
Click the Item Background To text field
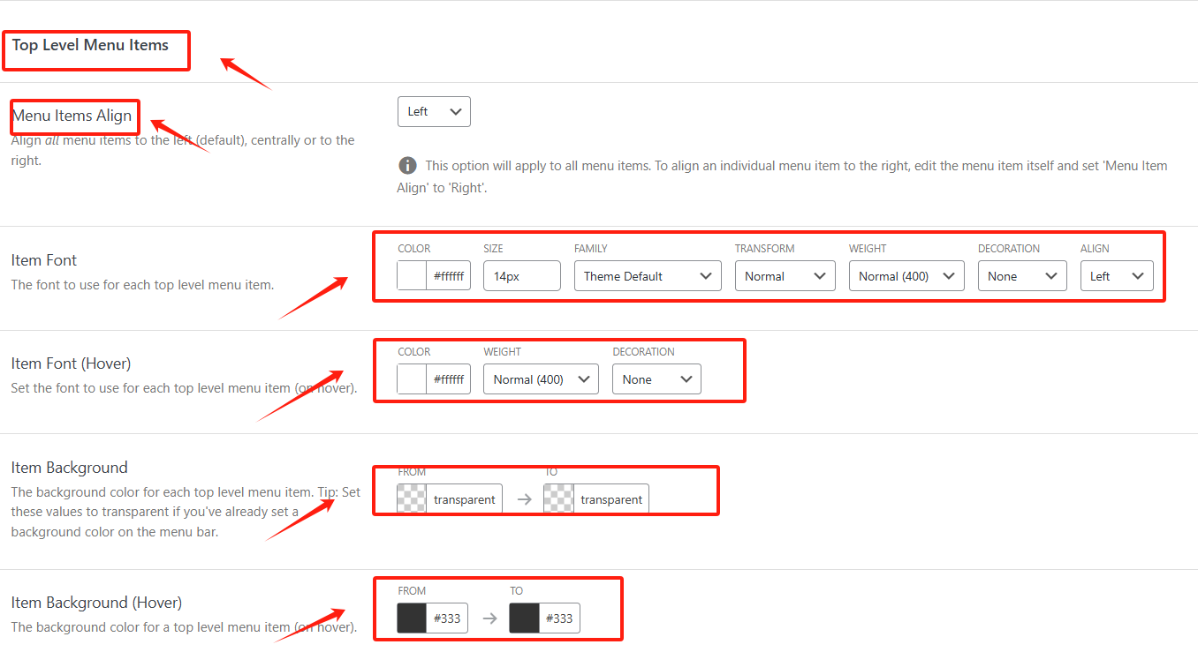pos(610,499)
